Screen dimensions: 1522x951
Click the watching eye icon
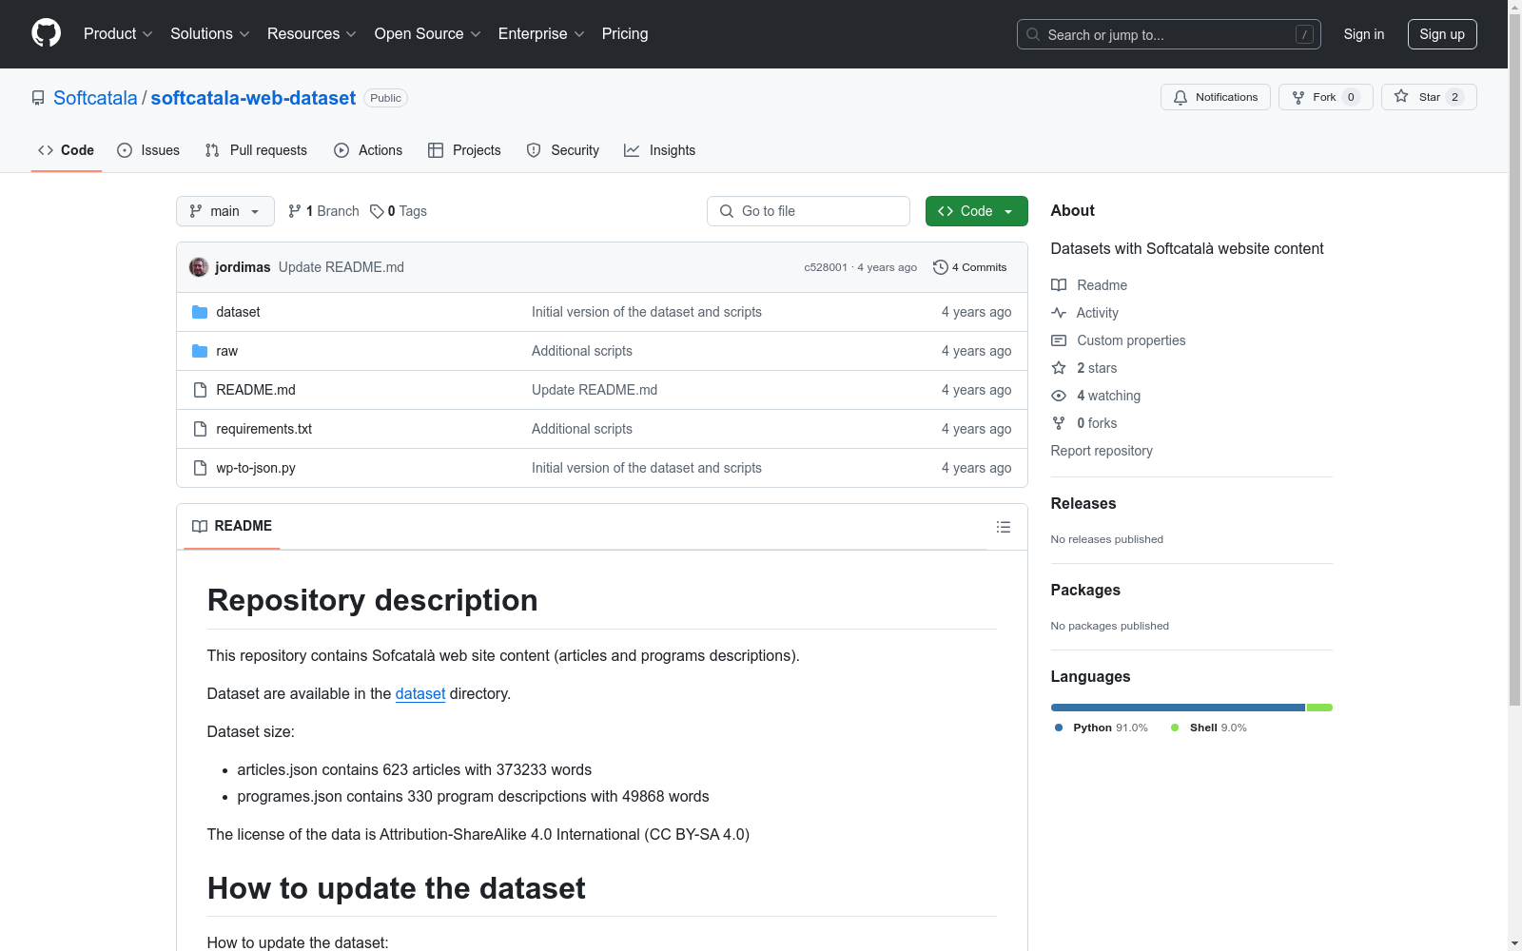coord(1059,396)
